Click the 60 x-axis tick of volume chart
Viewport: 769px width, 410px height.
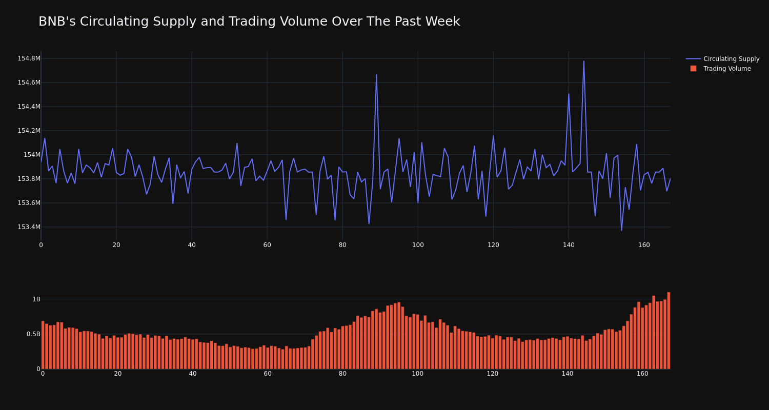[268, 374]
